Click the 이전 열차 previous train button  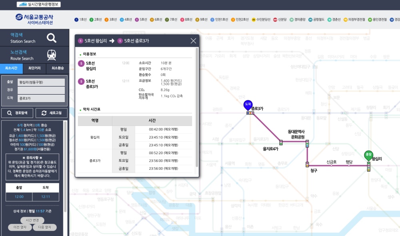[x=20, y=227]
